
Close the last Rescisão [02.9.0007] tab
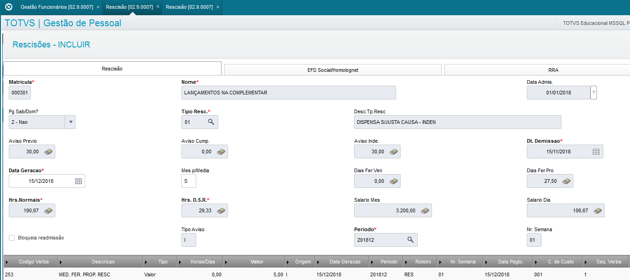[x=218, y=7]
